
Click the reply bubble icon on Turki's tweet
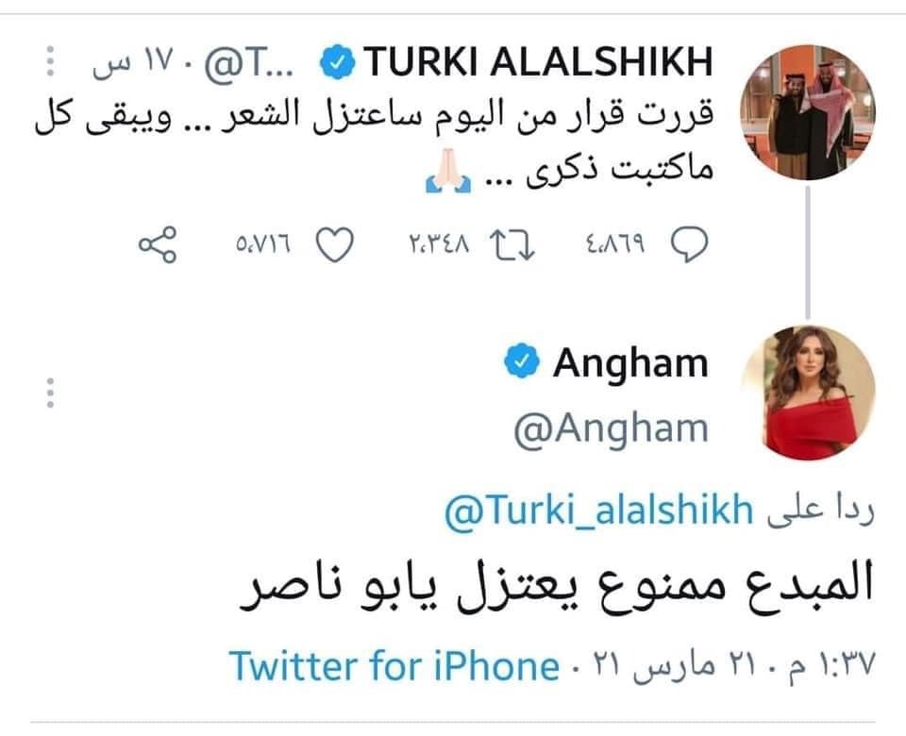coord(690,245)
